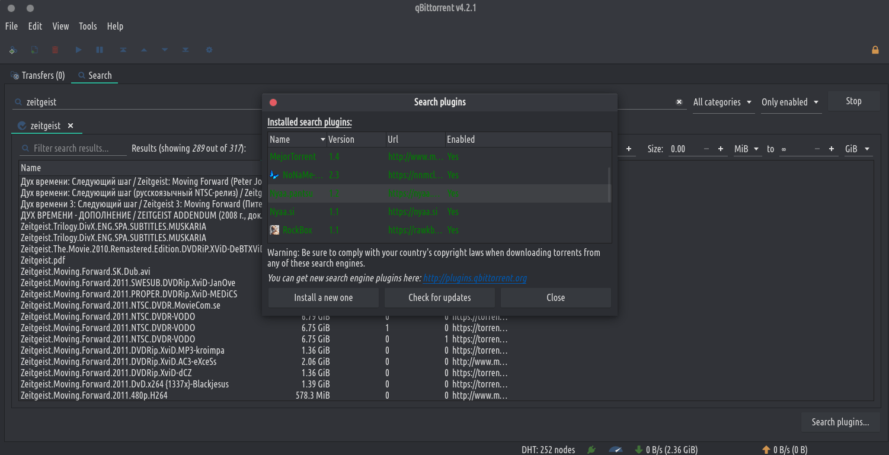Click the Add torrent file toolbar icon
This screenshot has width=889, height=455.
point(34,50)
